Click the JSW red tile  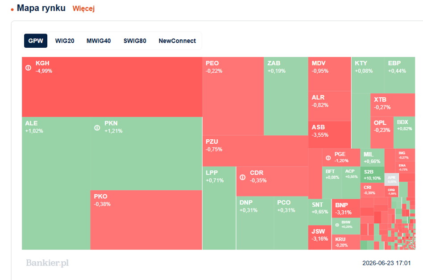click(x=319, y=237)
